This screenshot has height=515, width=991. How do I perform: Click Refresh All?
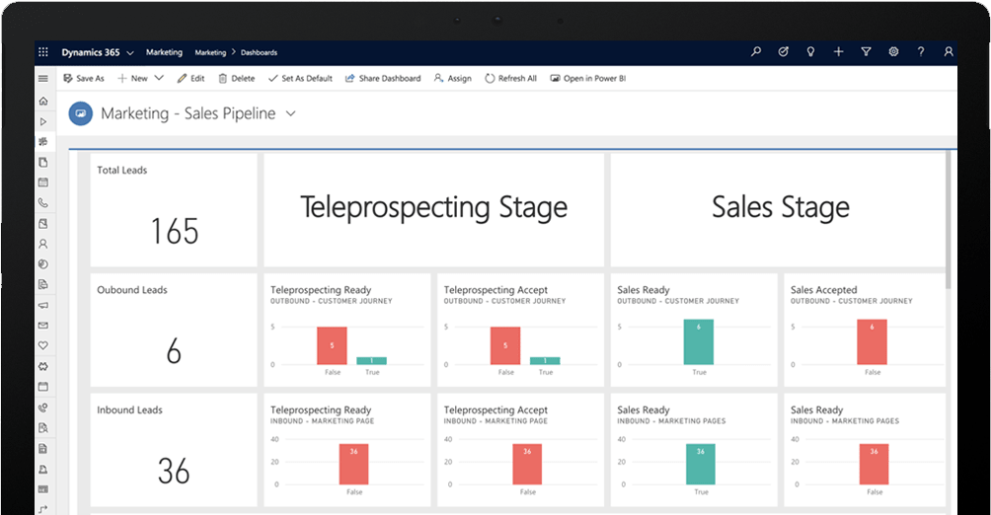pos(510,78)
